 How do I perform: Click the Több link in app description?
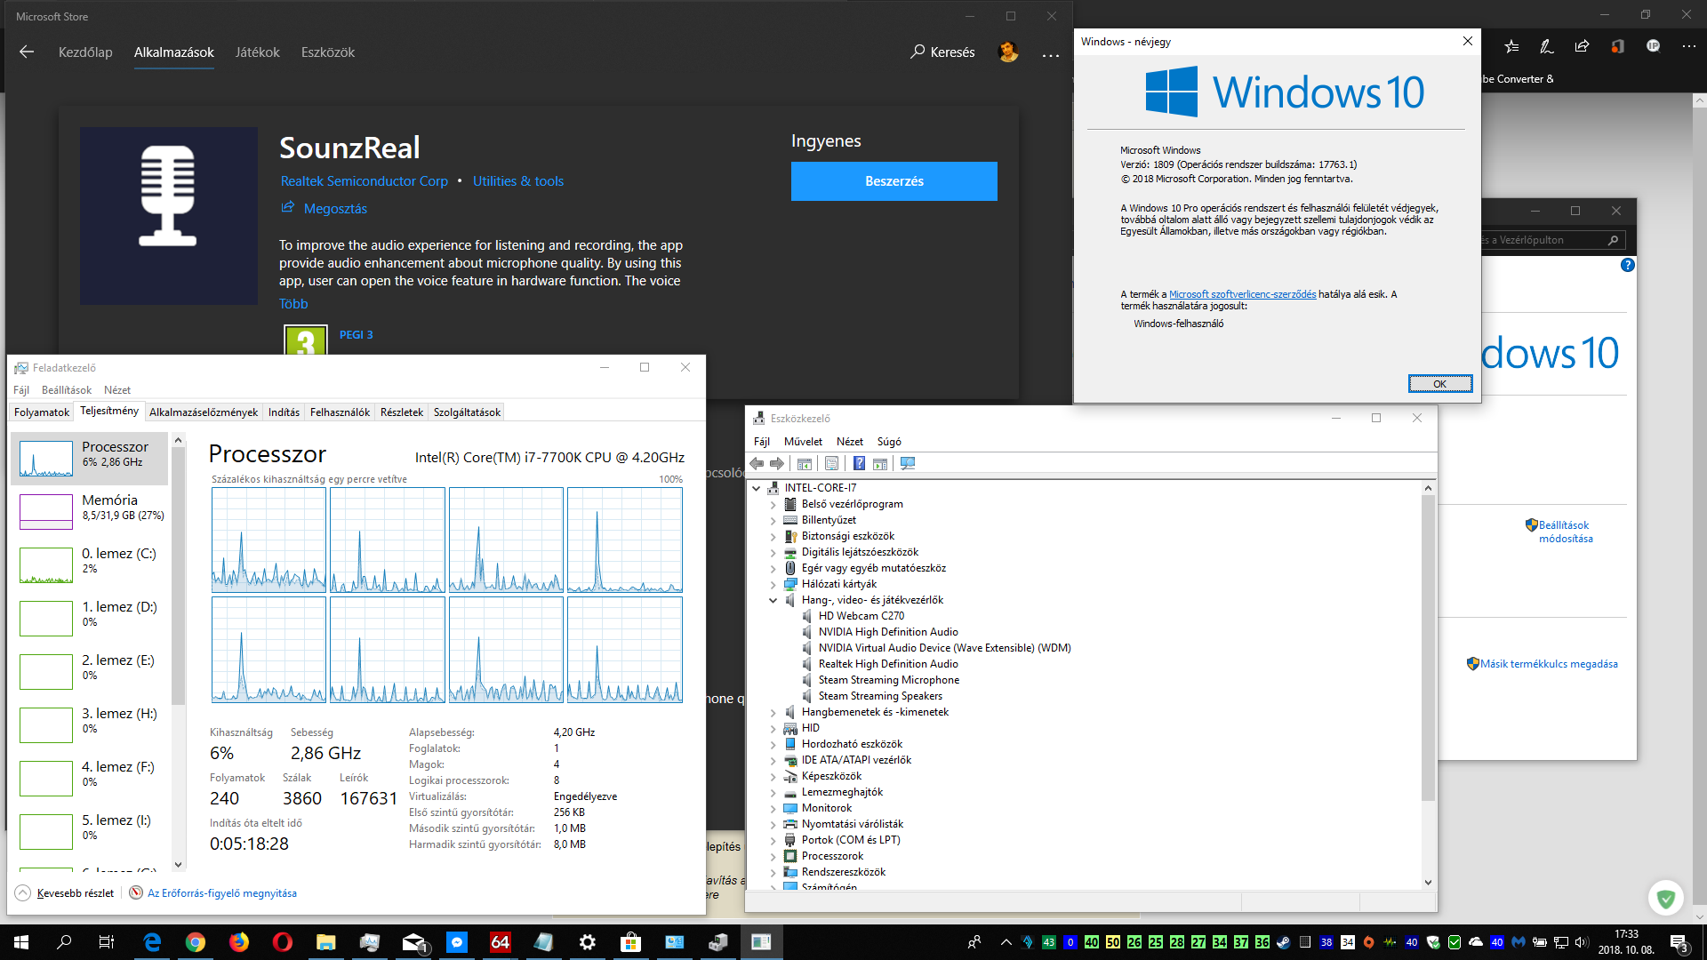click(293, 304)
